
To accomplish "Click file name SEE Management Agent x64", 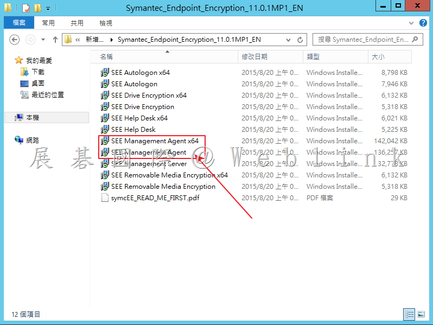I will click(155, 141).
